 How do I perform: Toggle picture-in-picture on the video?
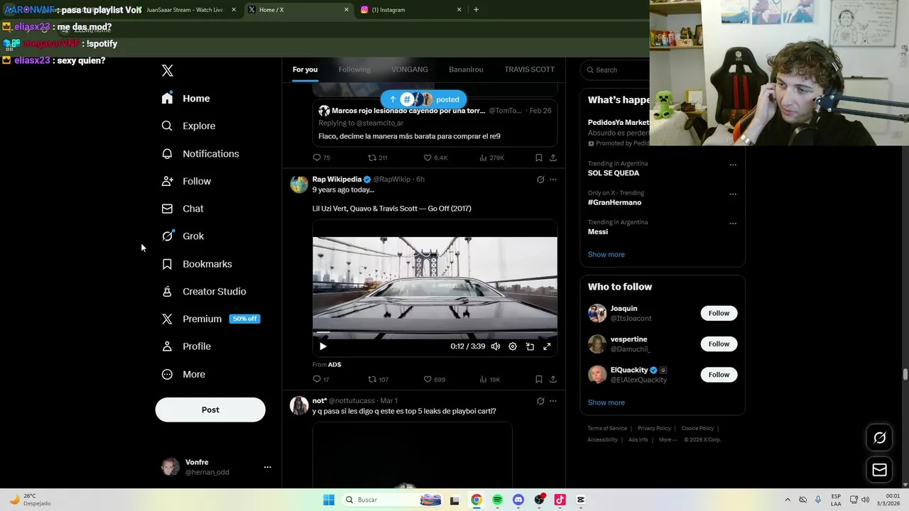tap(530, 346)
